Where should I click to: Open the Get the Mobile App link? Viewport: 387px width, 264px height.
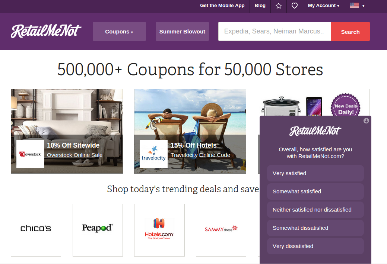tap(222, 6)
